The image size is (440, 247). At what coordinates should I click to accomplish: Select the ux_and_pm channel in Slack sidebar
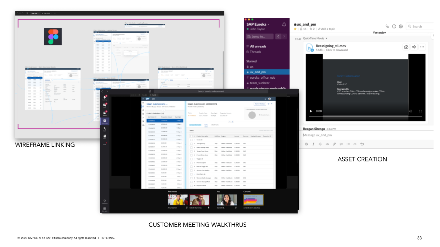pos(258,72)
